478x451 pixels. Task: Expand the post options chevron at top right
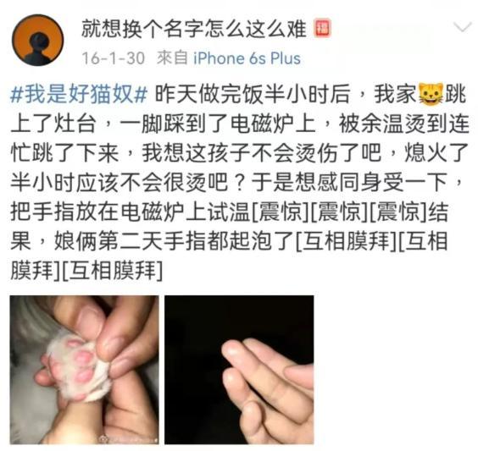click(x=463, y=27)
